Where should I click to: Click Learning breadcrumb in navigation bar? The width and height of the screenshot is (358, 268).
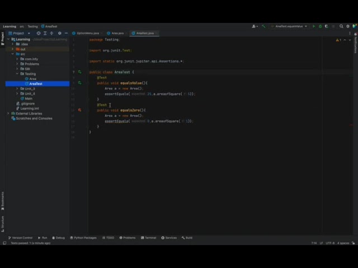pos(10,26)
